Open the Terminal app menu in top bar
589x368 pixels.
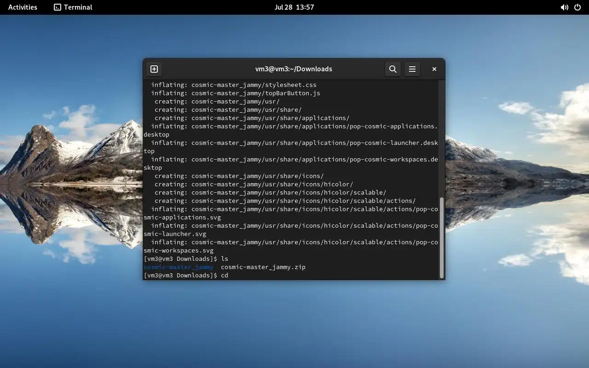pos(73,7)
